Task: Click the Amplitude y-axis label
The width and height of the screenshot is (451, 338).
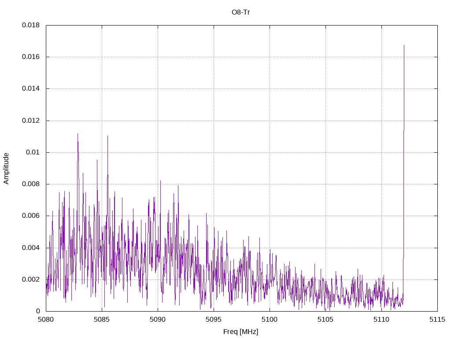Action: pyautogui.click(x=6, y=169)
